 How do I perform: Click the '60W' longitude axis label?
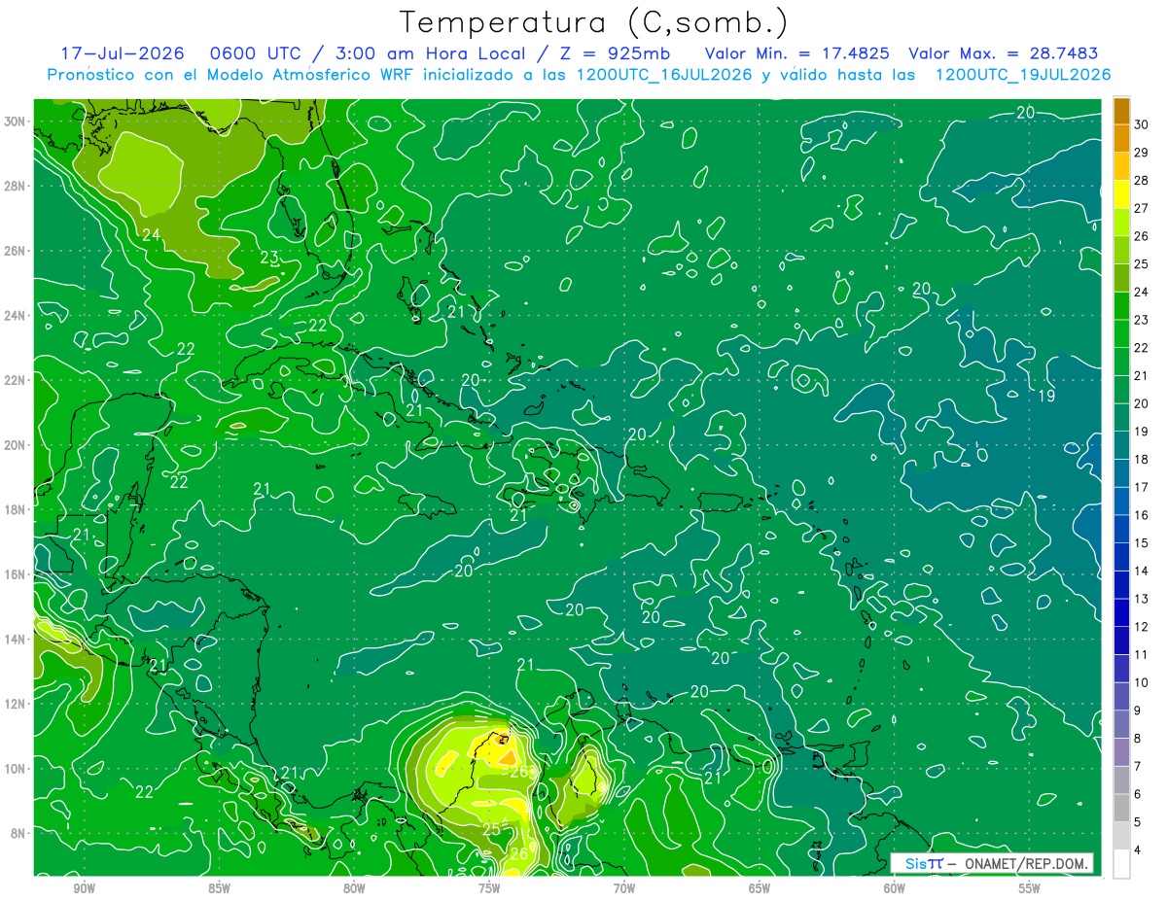point(895,888)
